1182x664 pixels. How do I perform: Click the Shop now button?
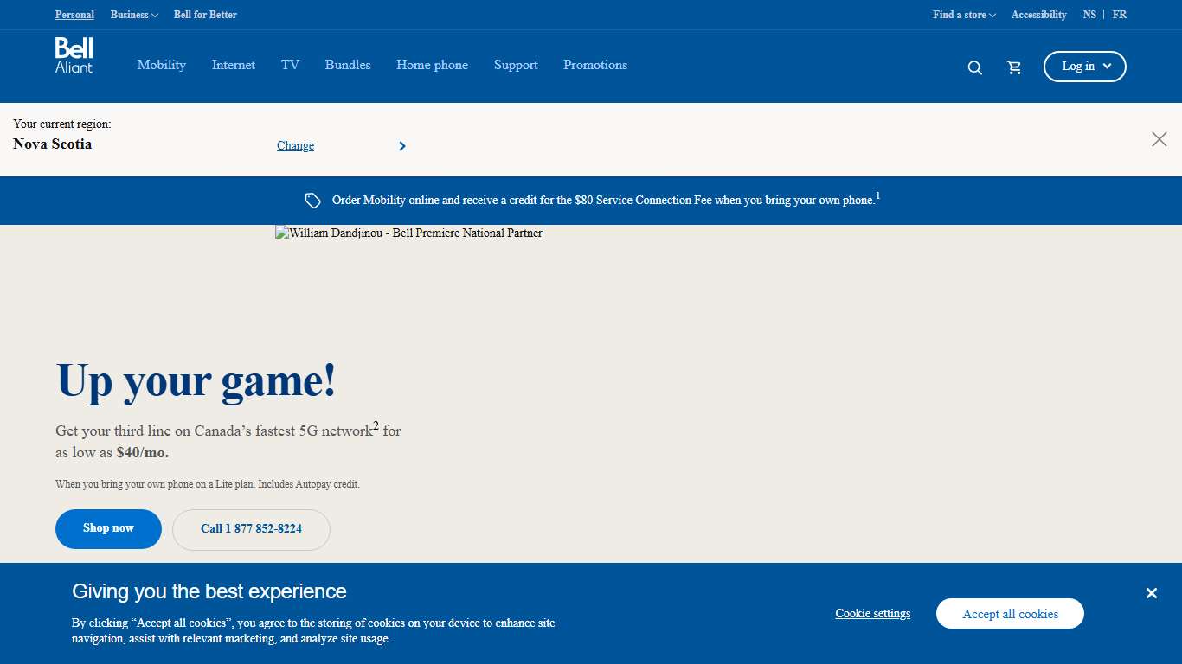pyautogui.click(x=108, y=528)
